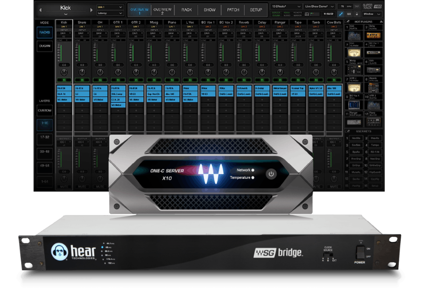The width and height of the screenshot is (421, 289).
Task: Open Hot Plugin 4 BG Vox 1 thumbnail
Action: [x=373, y=53]
